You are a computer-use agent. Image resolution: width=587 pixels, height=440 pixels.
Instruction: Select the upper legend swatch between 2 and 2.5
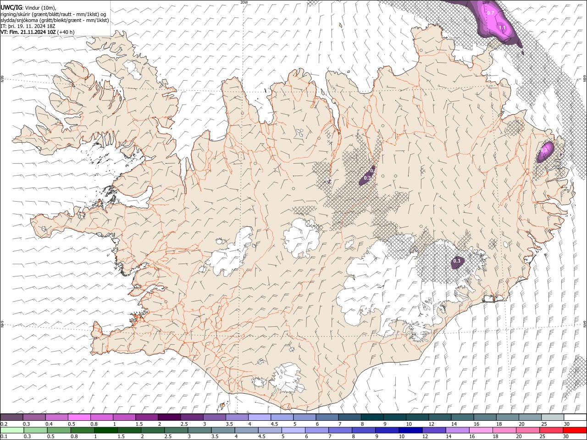(169, 417)
